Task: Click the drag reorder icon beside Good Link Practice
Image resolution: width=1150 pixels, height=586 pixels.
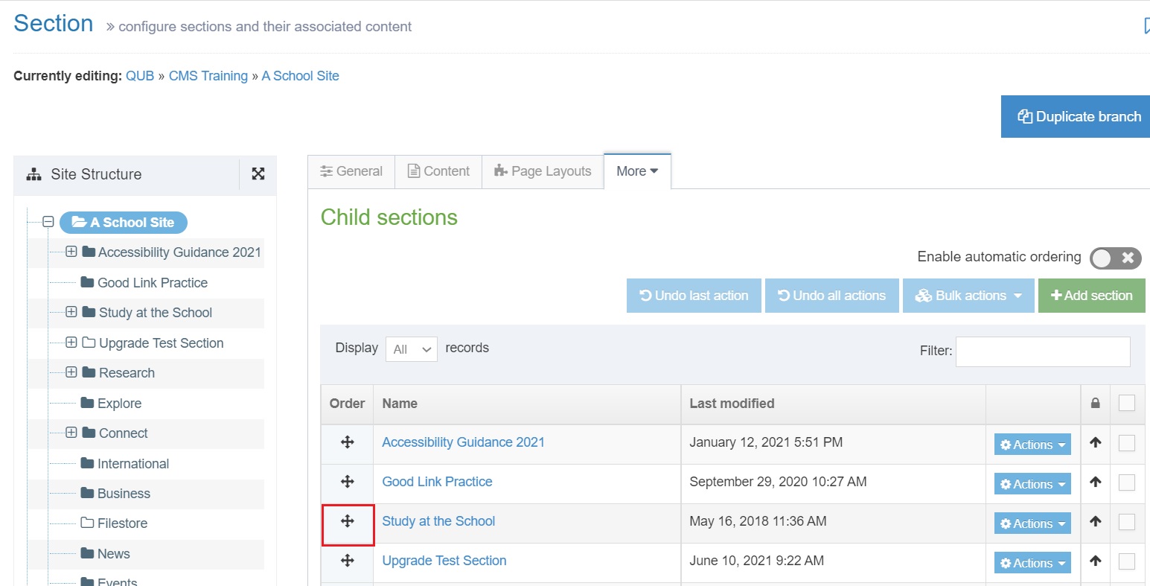Action: [347, 483]
